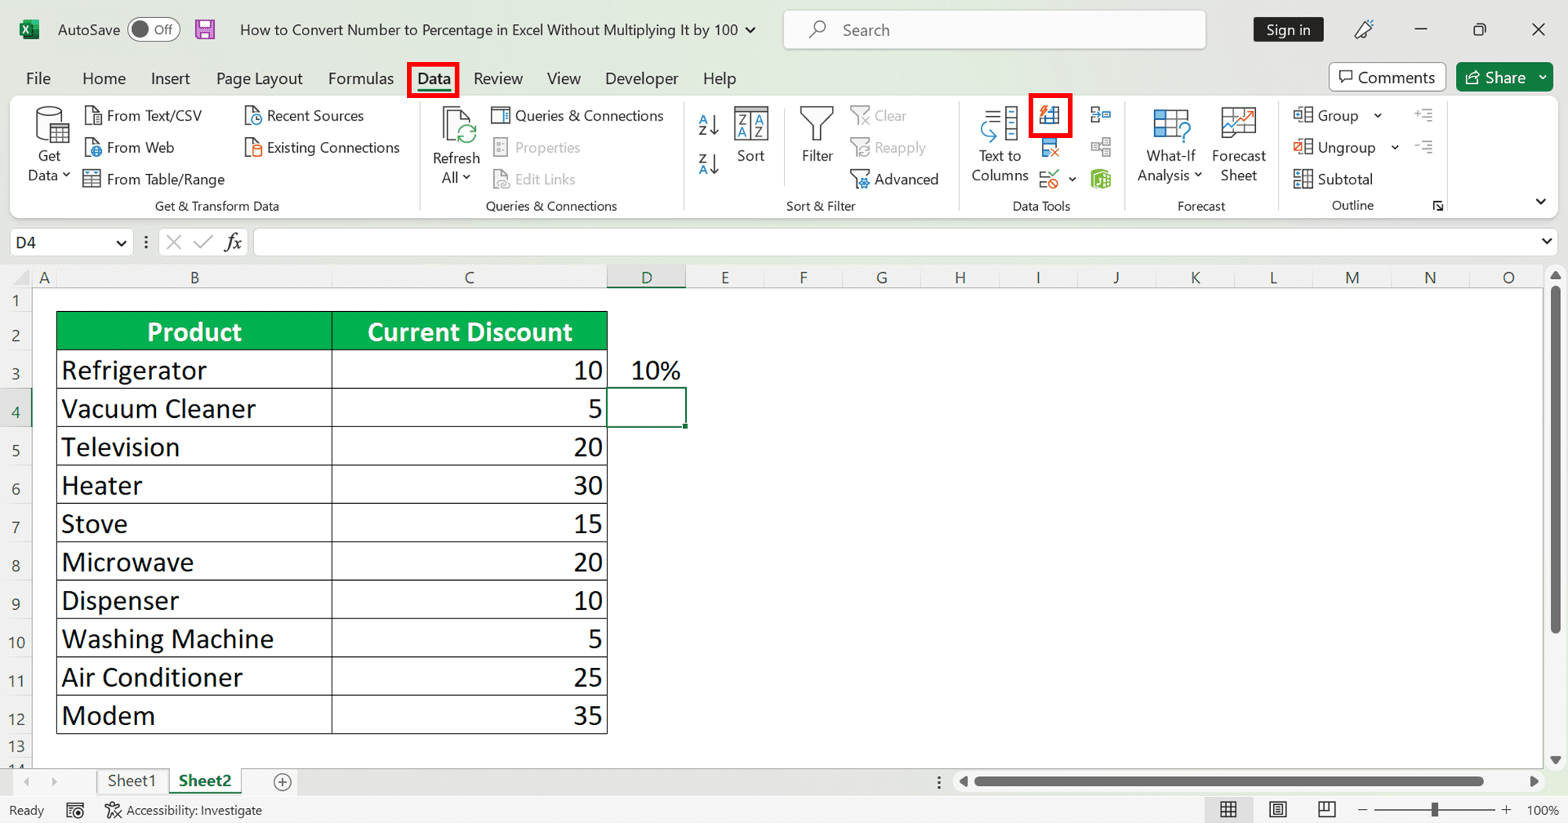This screenshot has height=823, width=1568.
Task: Toggle the Filter funnel button
Action: [817, 135]
